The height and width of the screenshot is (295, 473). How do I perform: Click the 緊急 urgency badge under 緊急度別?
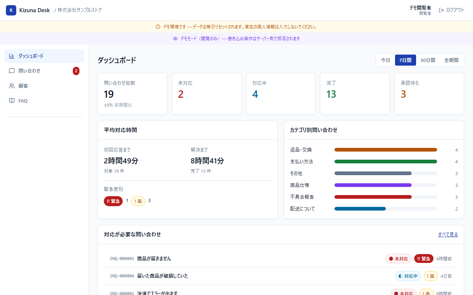113,201
